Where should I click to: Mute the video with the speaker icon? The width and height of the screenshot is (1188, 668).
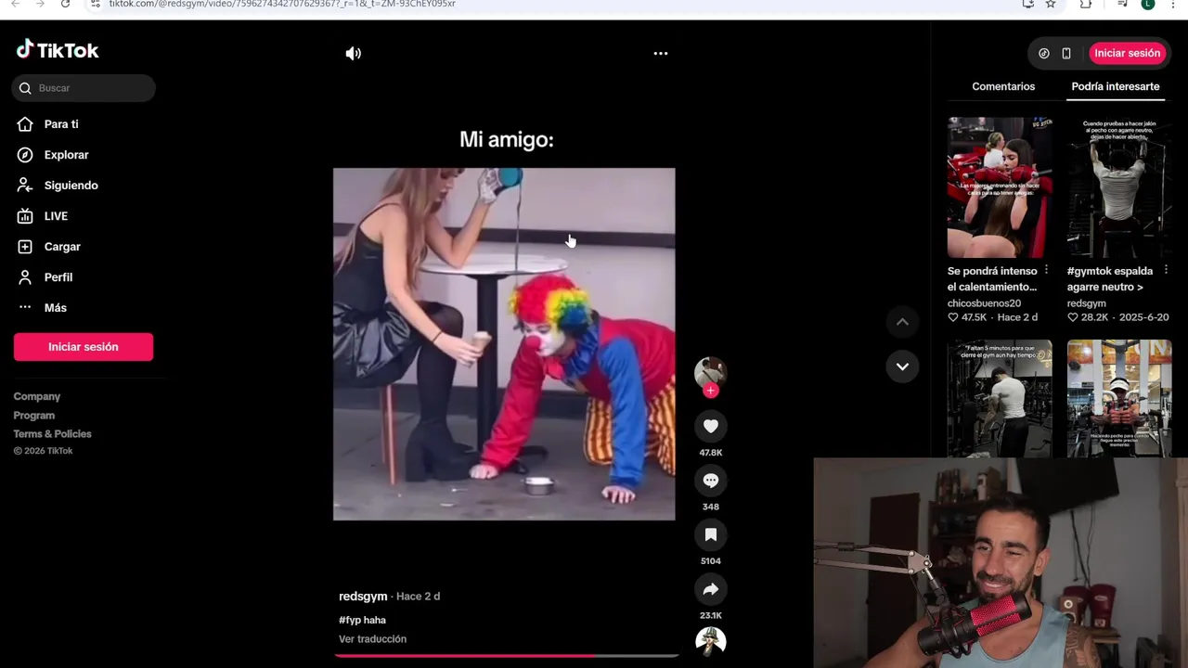[354, 54]
